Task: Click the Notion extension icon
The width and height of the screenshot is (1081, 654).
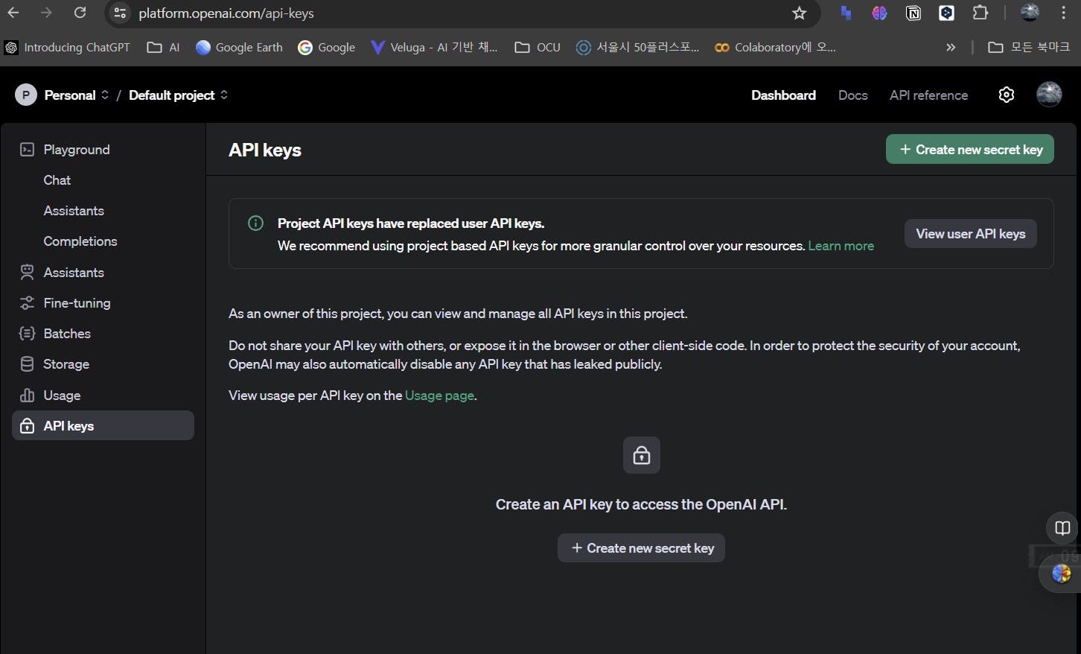Action: (x=913, y=13)
